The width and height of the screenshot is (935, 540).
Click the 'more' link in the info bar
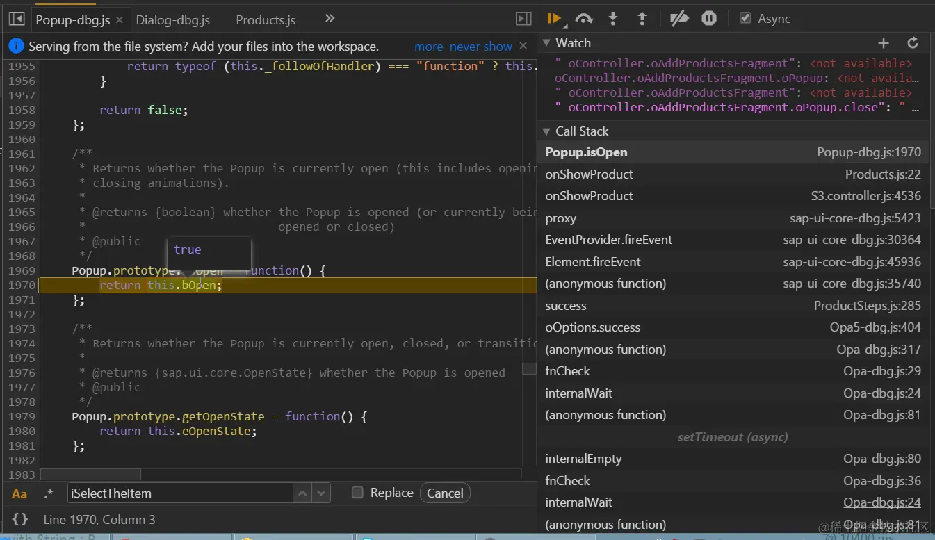pyautogui.click(x=429, y=47)
